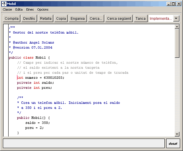The image size is (183, 151).
Task: Open the Opcions menu
Action: pos(43,9)
